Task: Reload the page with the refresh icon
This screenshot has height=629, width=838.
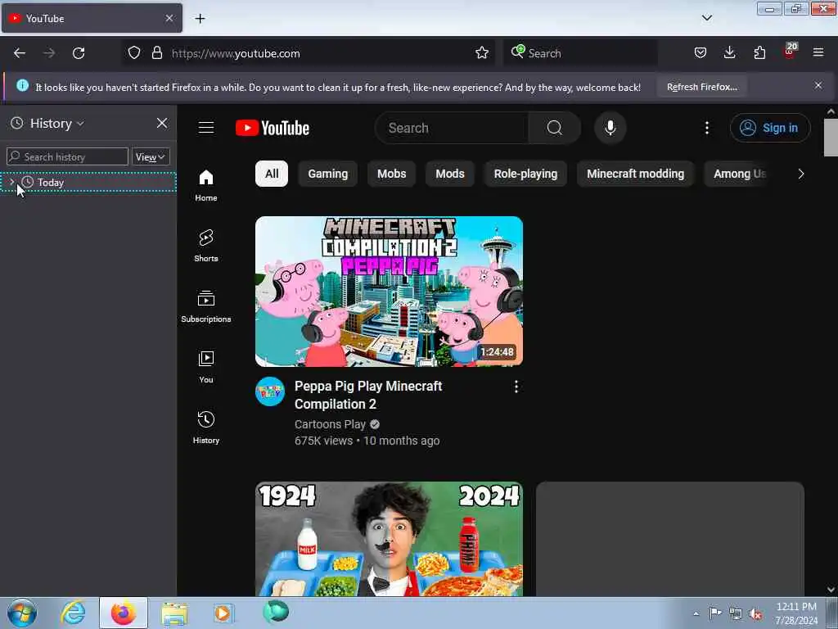Action: tap(79, 53)
